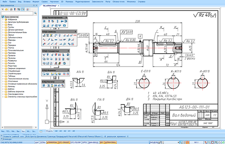Toggle the ОРТО mode in status bar
The width and height of the screenshot is (225, 144).
[x=85, y=142]
